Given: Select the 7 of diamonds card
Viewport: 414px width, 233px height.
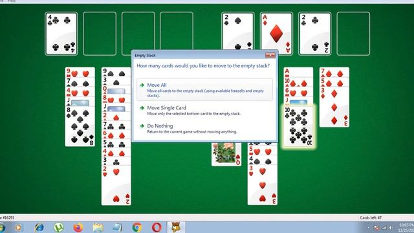Looking at the screenshot, I should point(334,72).
